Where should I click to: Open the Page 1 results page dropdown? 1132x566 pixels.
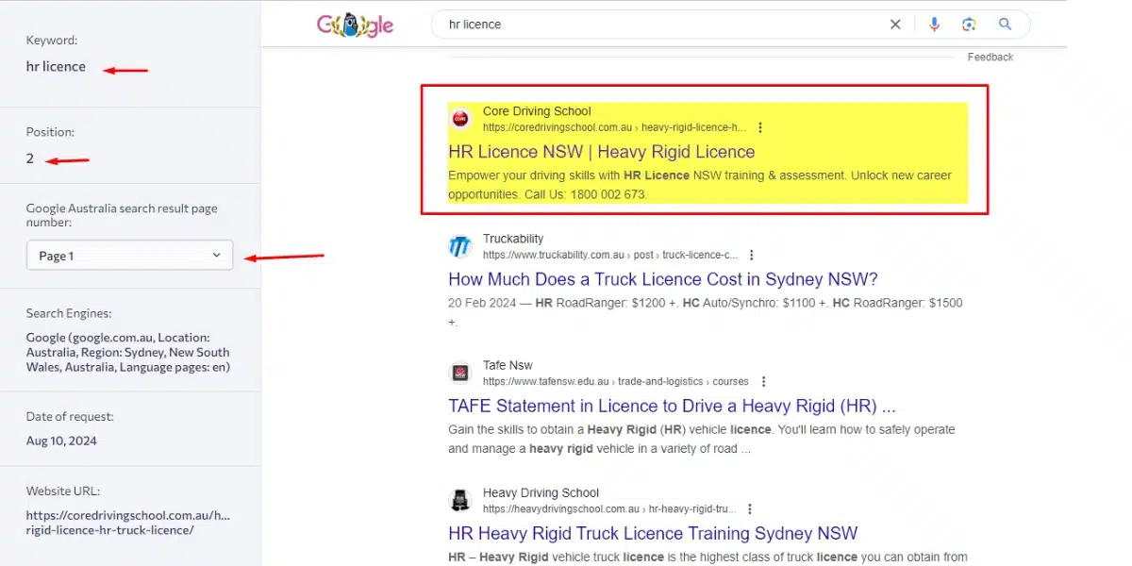(x=129, y=256)
